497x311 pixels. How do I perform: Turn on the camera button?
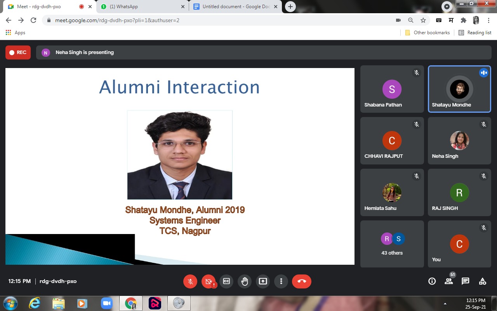point(209,281)
